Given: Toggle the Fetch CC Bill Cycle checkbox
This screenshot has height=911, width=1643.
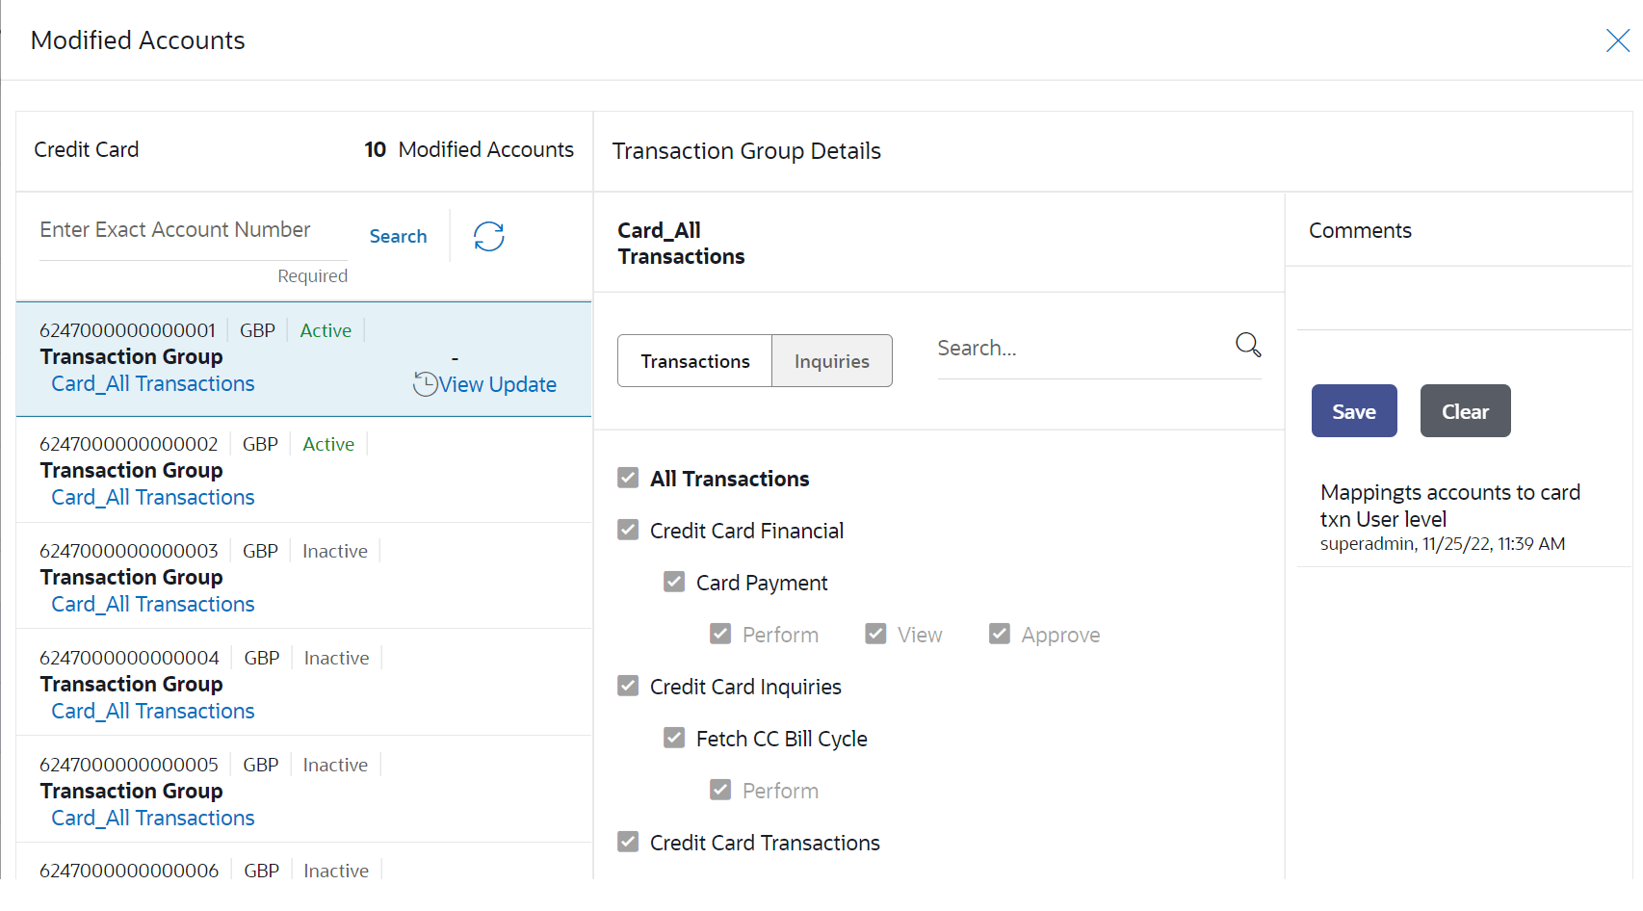Looking at the screenshot, I should (x=674, y=739).
